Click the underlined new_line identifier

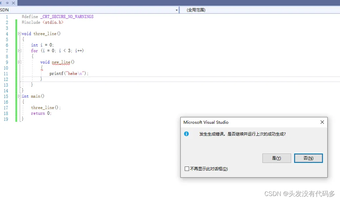(x=61, y=62)
